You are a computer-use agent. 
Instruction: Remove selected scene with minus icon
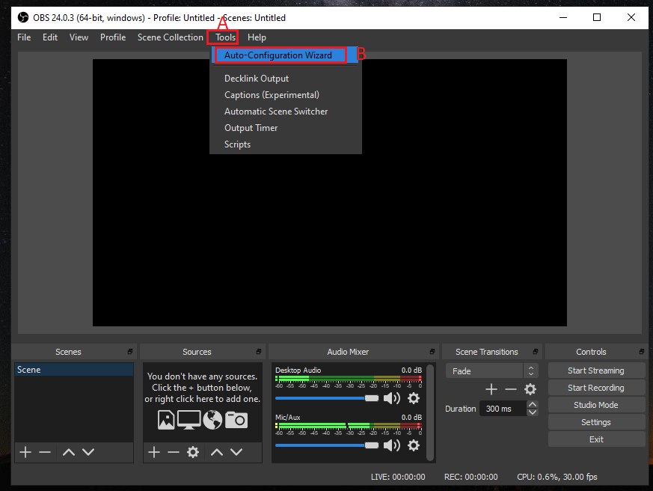point(45,452)
